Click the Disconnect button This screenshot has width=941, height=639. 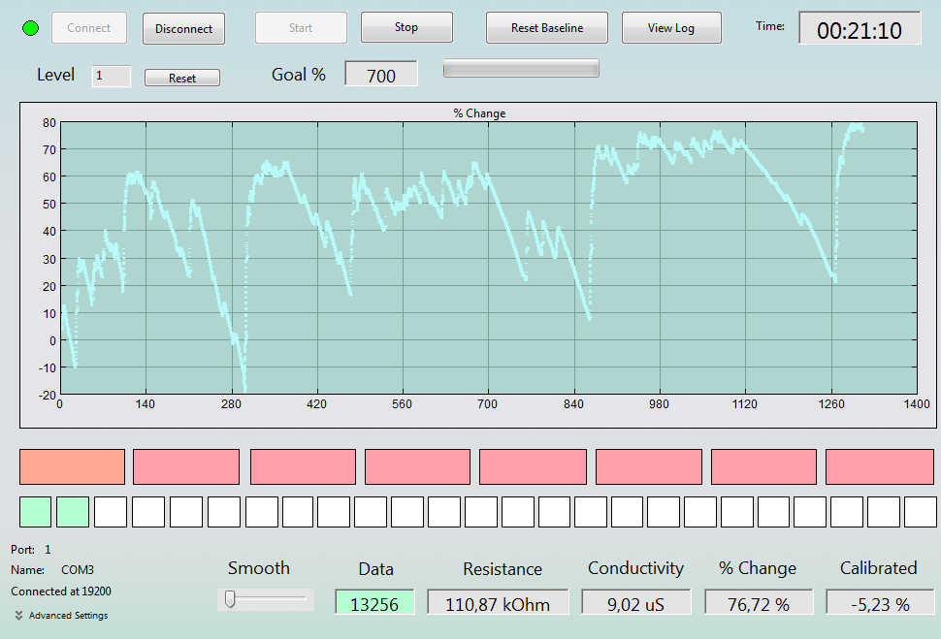(x=183, y=29)
